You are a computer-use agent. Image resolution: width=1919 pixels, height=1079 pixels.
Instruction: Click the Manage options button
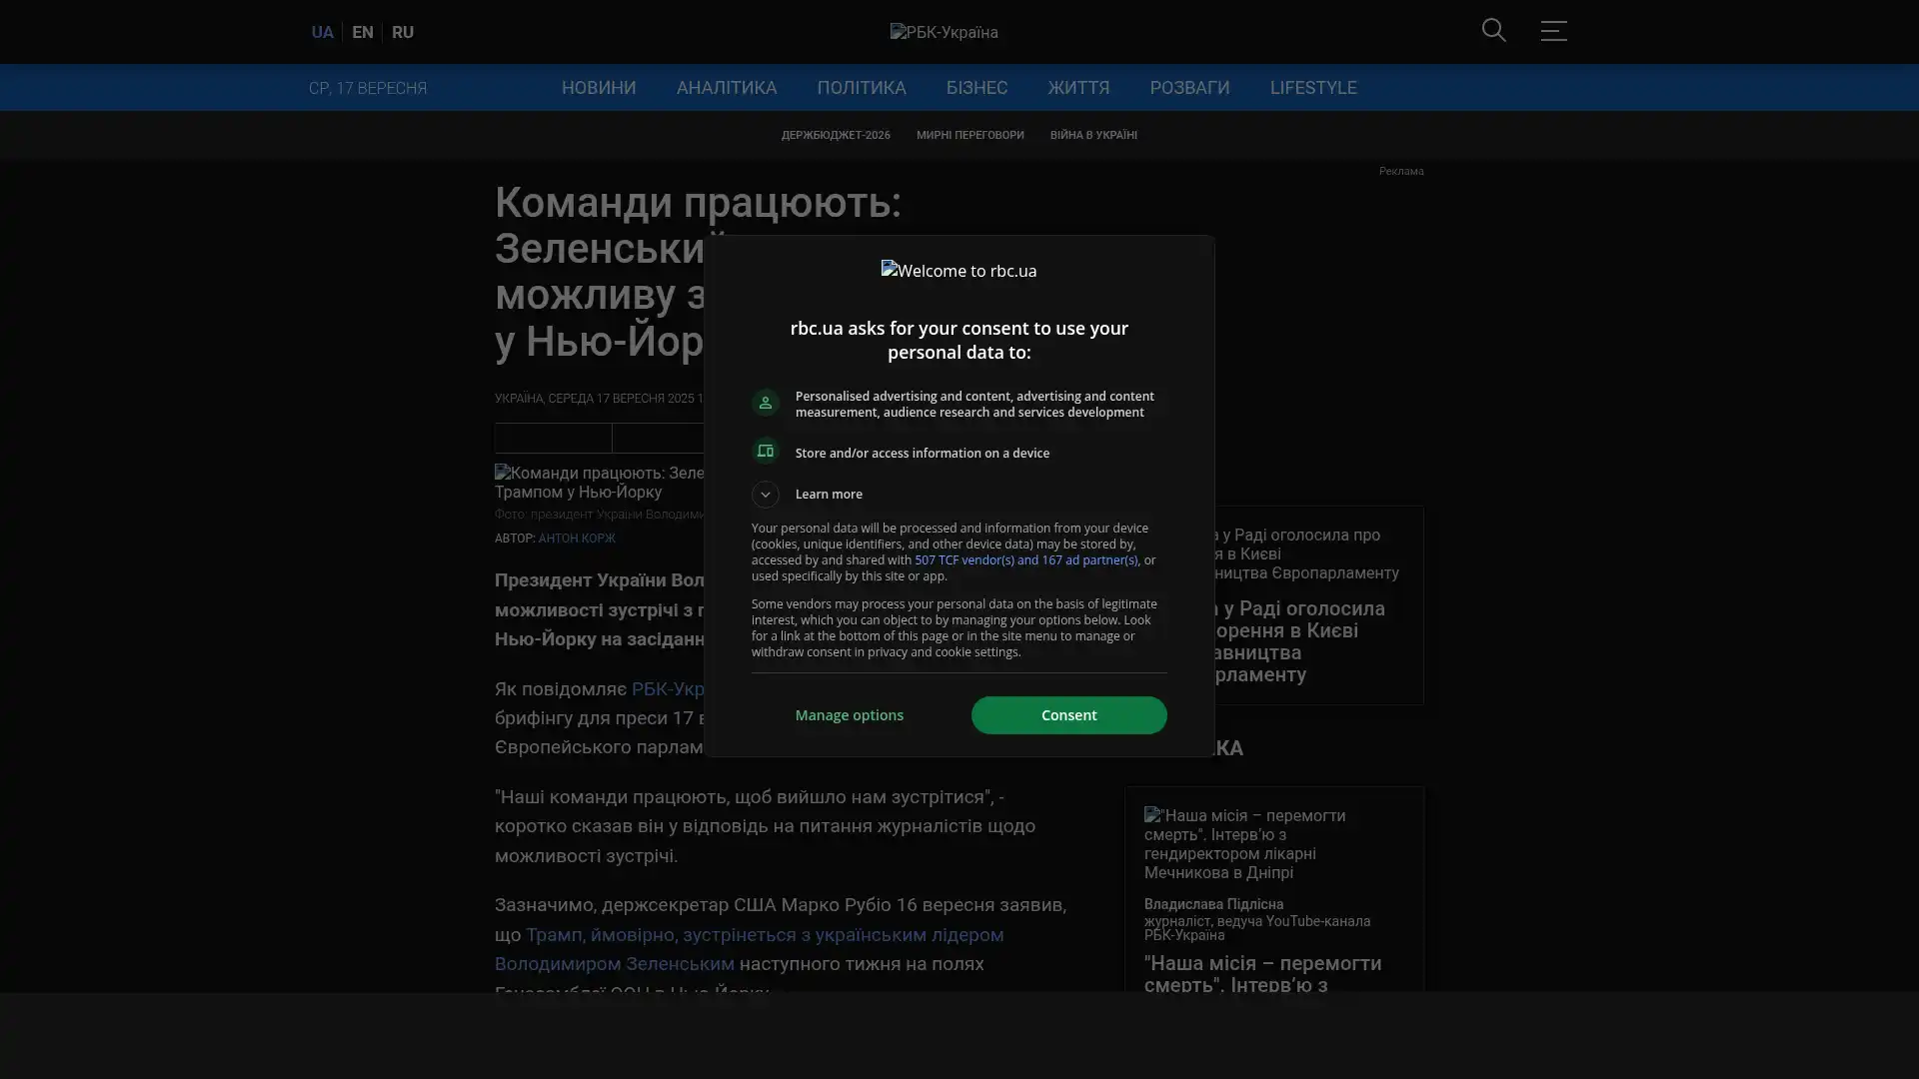point(849,715)
